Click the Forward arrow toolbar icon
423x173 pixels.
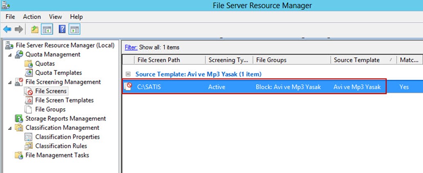19,29
